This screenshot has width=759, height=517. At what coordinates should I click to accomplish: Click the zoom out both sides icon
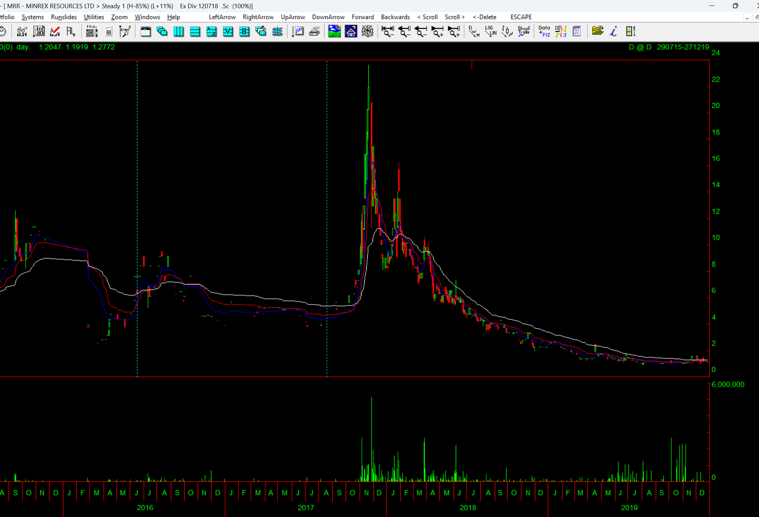[388, 31]
